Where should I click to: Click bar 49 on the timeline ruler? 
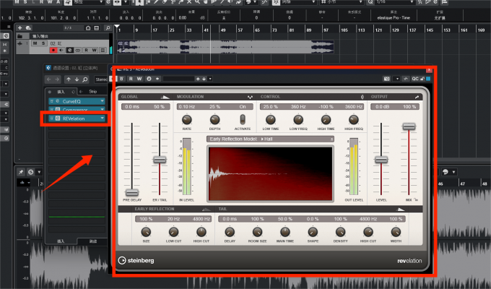pyautogui.click(x=223, y=30)
